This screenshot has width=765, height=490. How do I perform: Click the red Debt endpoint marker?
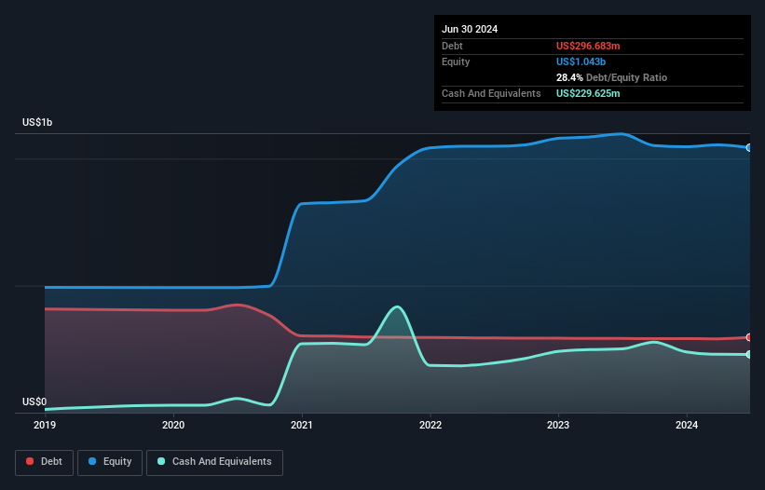pyautogui.click(x=749, y=337)
